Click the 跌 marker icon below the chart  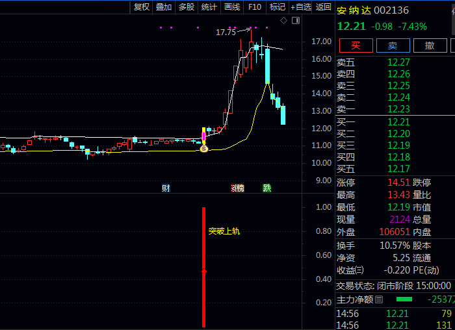266,188
